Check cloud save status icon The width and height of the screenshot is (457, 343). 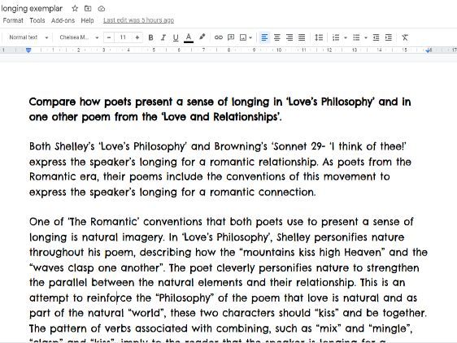coord(101,8)
